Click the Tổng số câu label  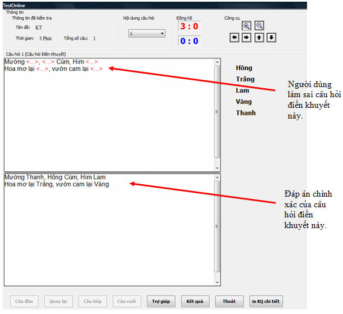pyautogui.click(x=76, y=38)
